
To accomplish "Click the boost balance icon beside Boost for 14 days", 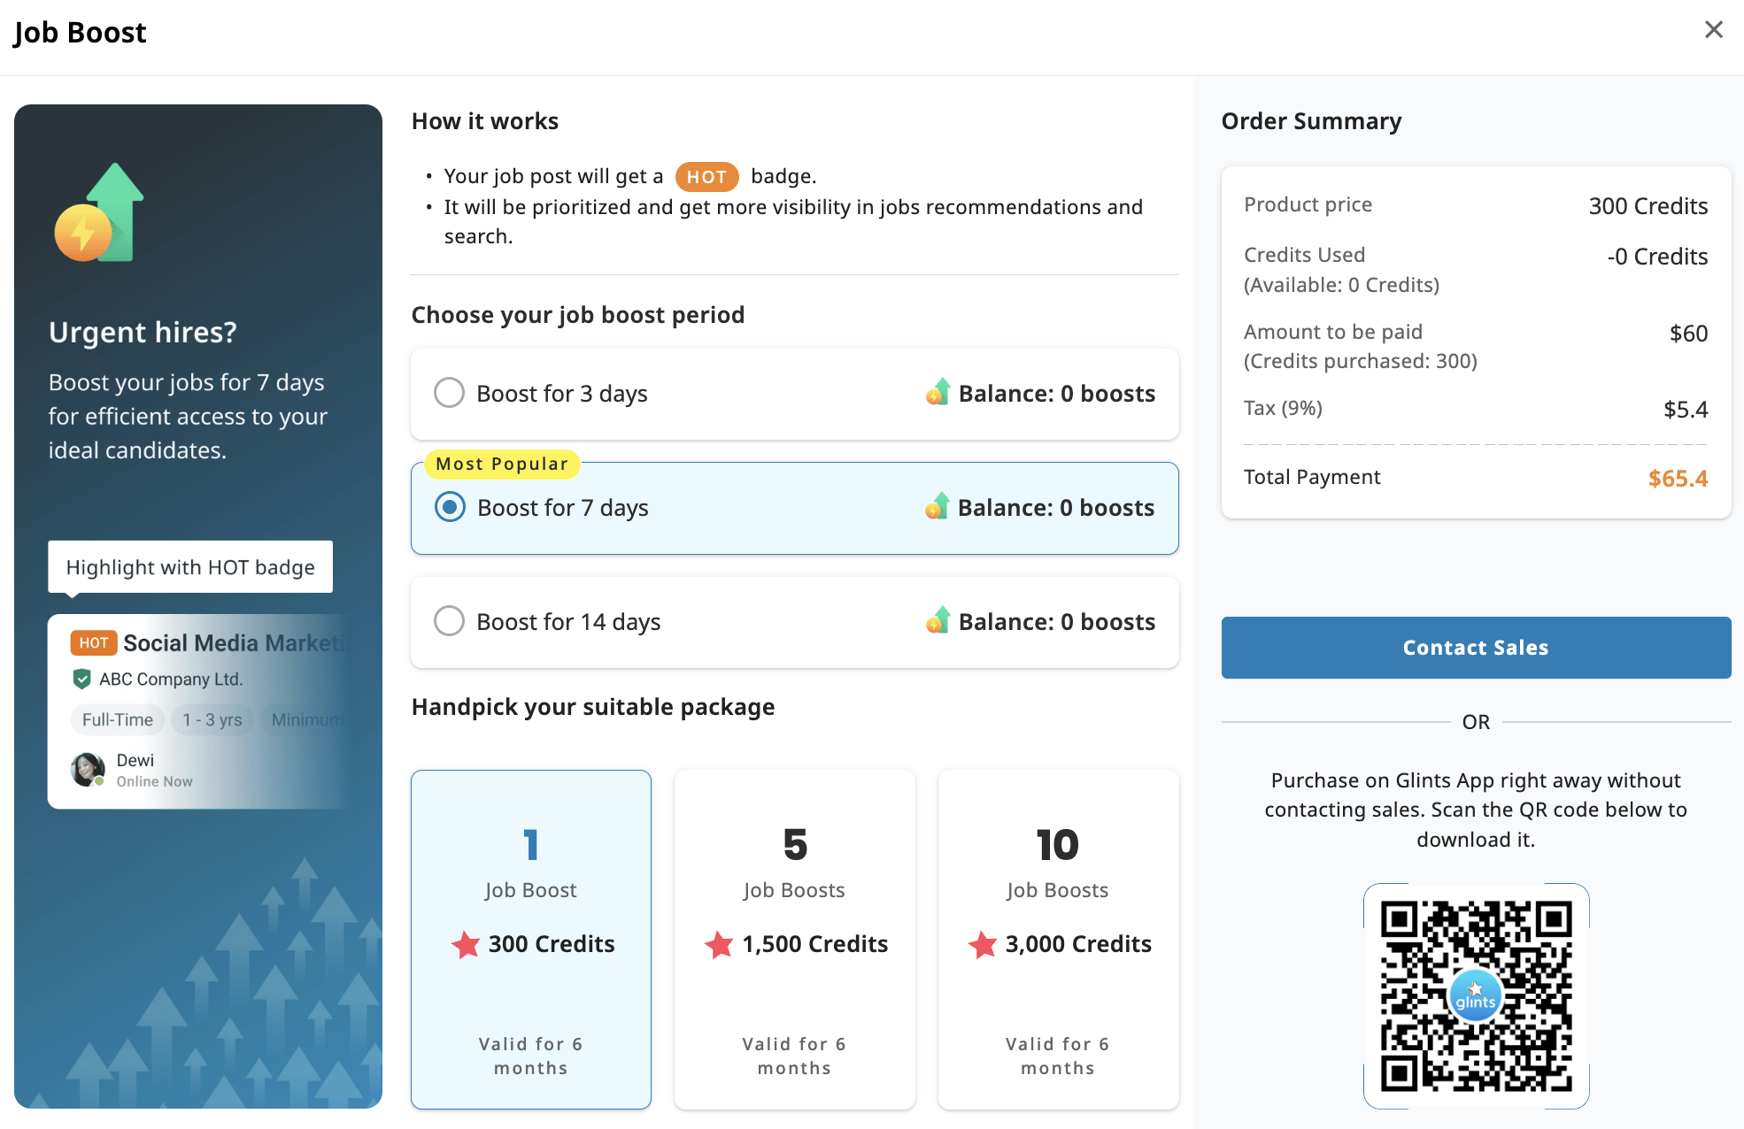I will pyautogui.click(x=937, y=621).
